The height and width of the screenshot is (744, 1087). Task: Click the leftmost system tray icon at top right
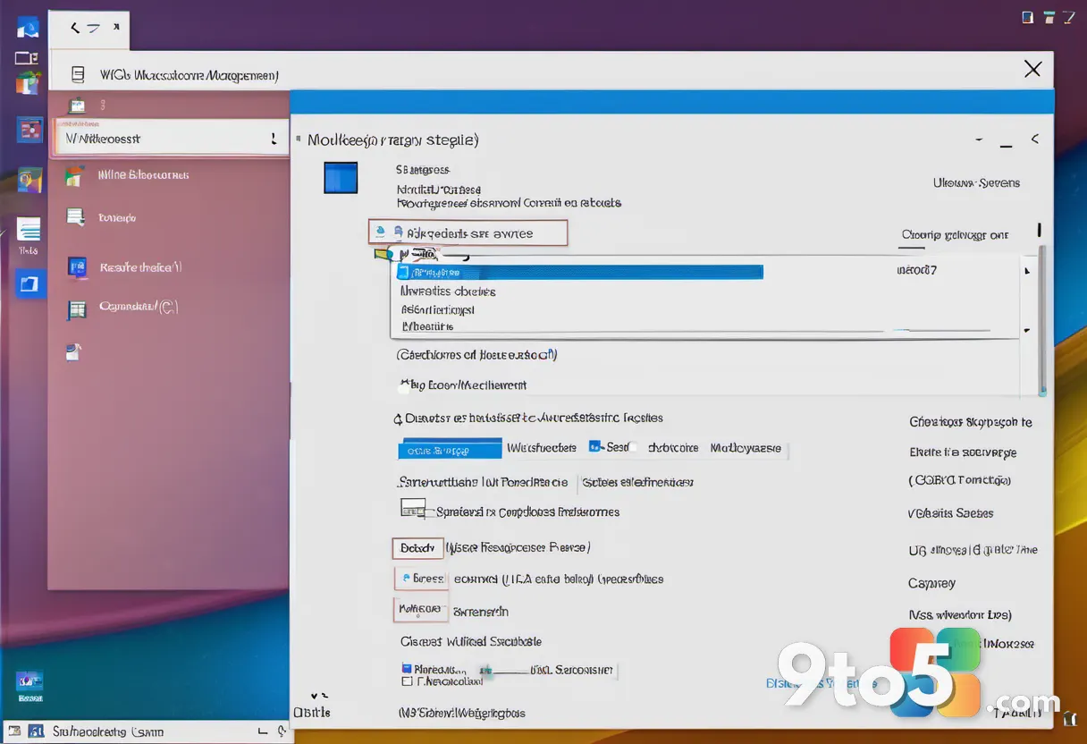(x=1027, y=16)
